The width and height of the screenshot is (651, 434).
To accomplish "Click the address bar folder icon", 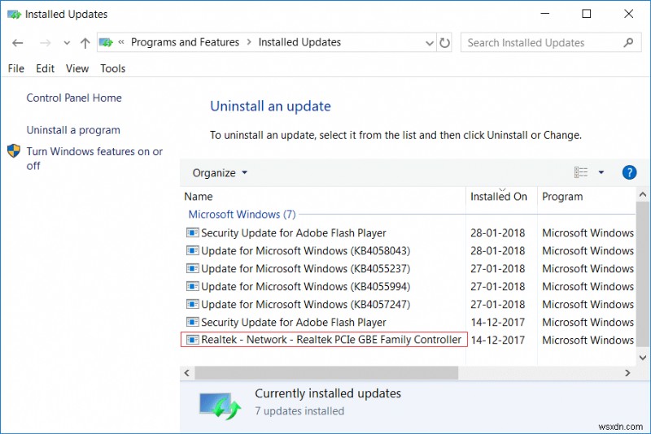I will click(x=106, y=42).
